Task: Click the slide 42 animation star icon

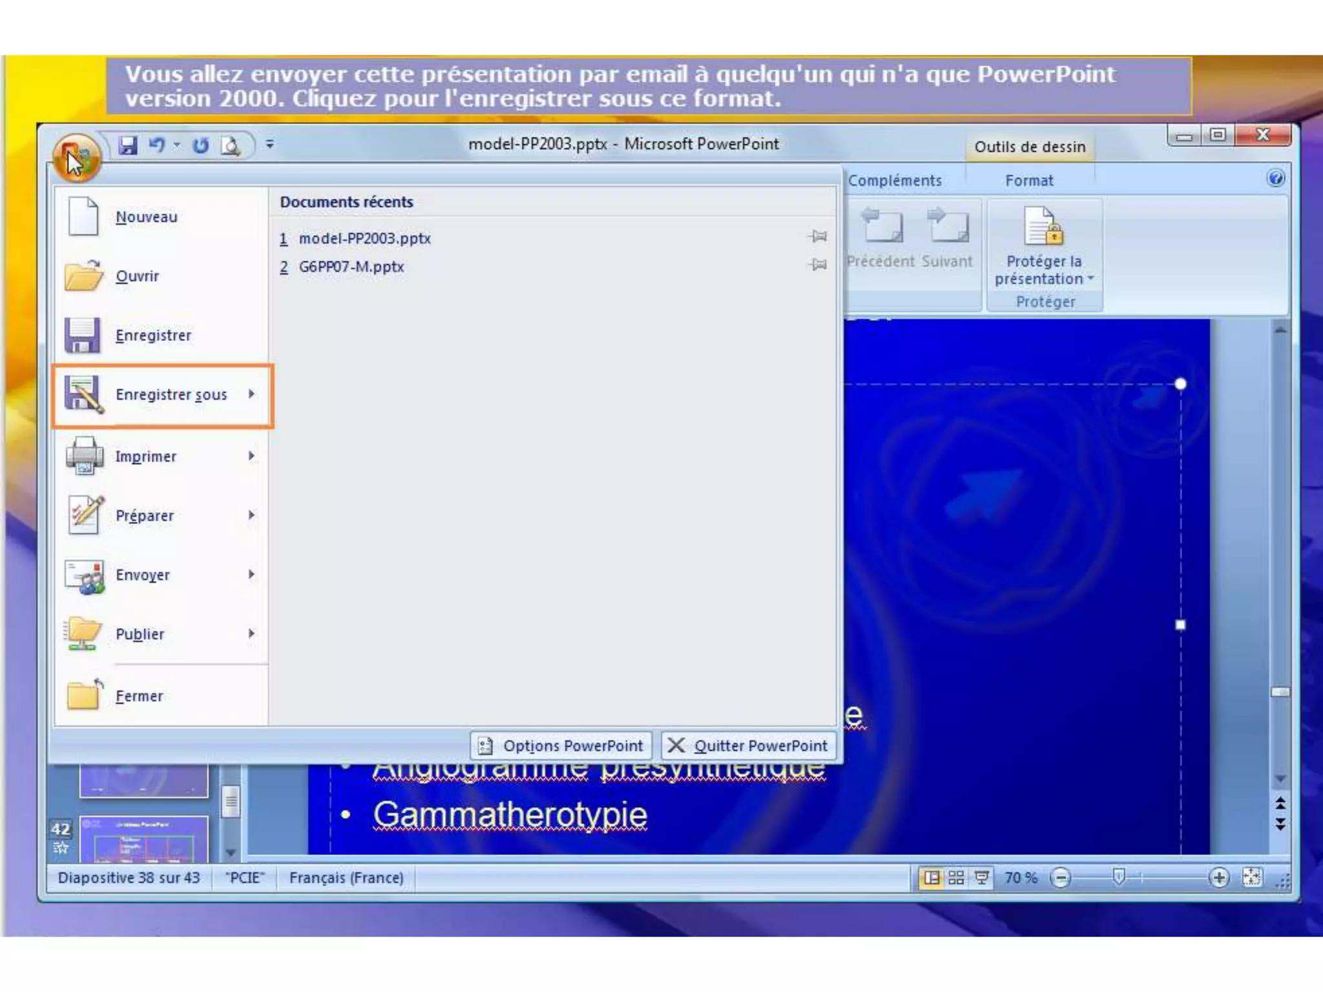Action: tap(61, 848)
